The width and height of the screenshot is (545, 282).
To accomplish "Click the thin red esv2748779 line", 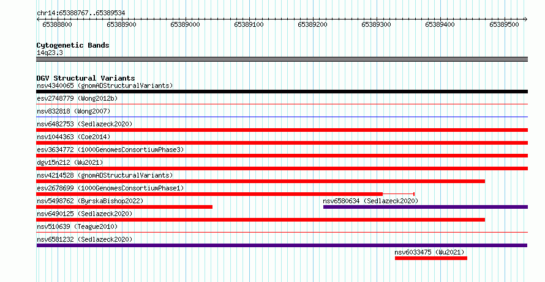I will point(282,104).
